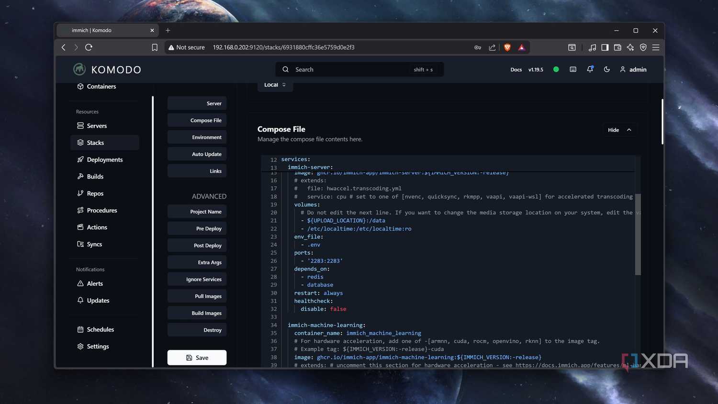This screenshot has width=718, height=404.
Task: Go to Servers in the sidebar
Action: click(104, 125)
